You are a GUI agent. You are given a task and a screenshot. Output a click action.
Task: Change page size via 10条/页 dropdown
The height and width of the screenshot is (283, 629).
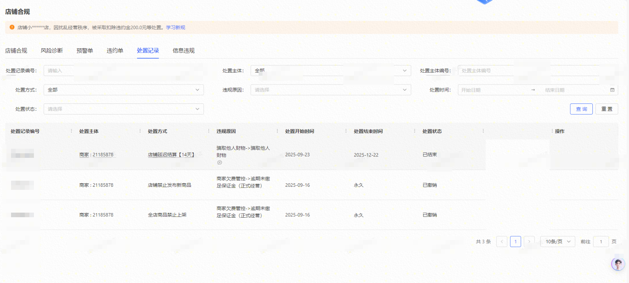(x=557, y=242)
